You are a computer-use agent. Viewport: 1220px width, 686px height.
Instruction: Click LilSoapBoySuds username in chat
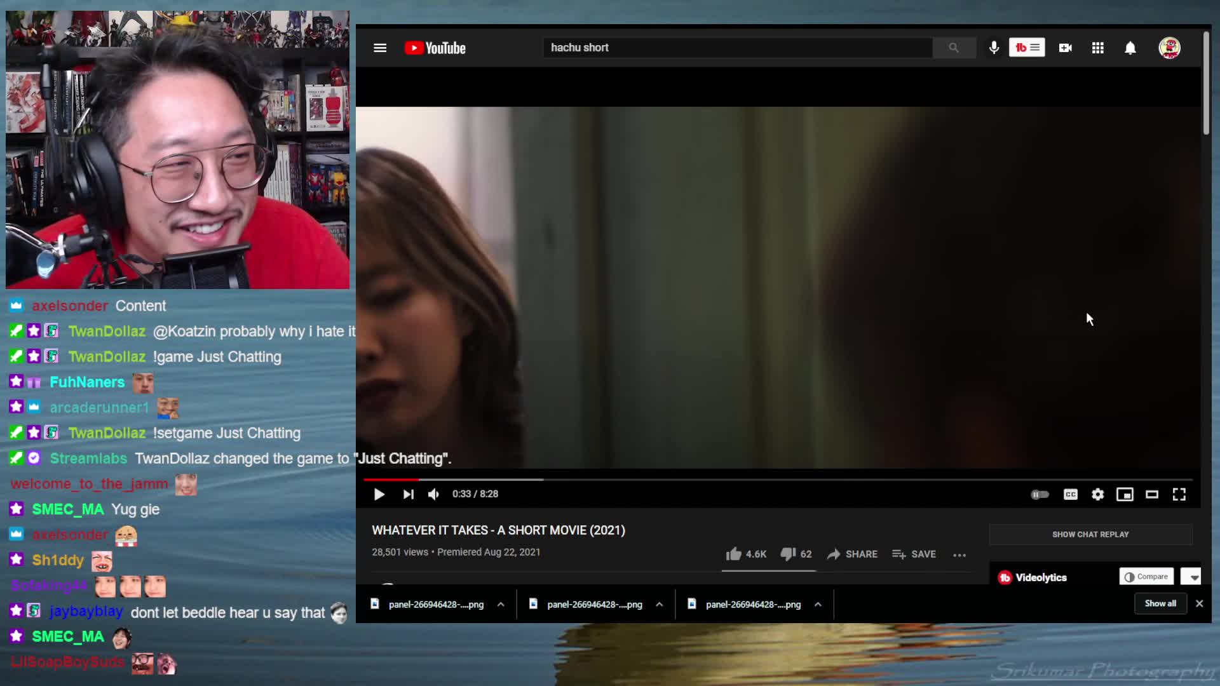(68, 662)
